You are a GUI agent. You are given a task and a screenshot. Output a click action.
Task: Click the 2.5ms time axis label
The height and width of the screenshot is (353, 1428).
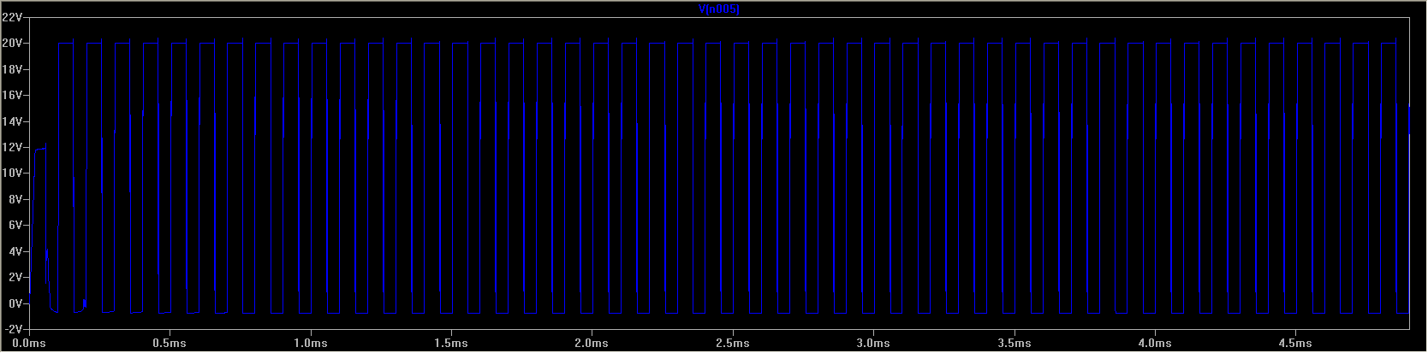click(x=733, y=343)
